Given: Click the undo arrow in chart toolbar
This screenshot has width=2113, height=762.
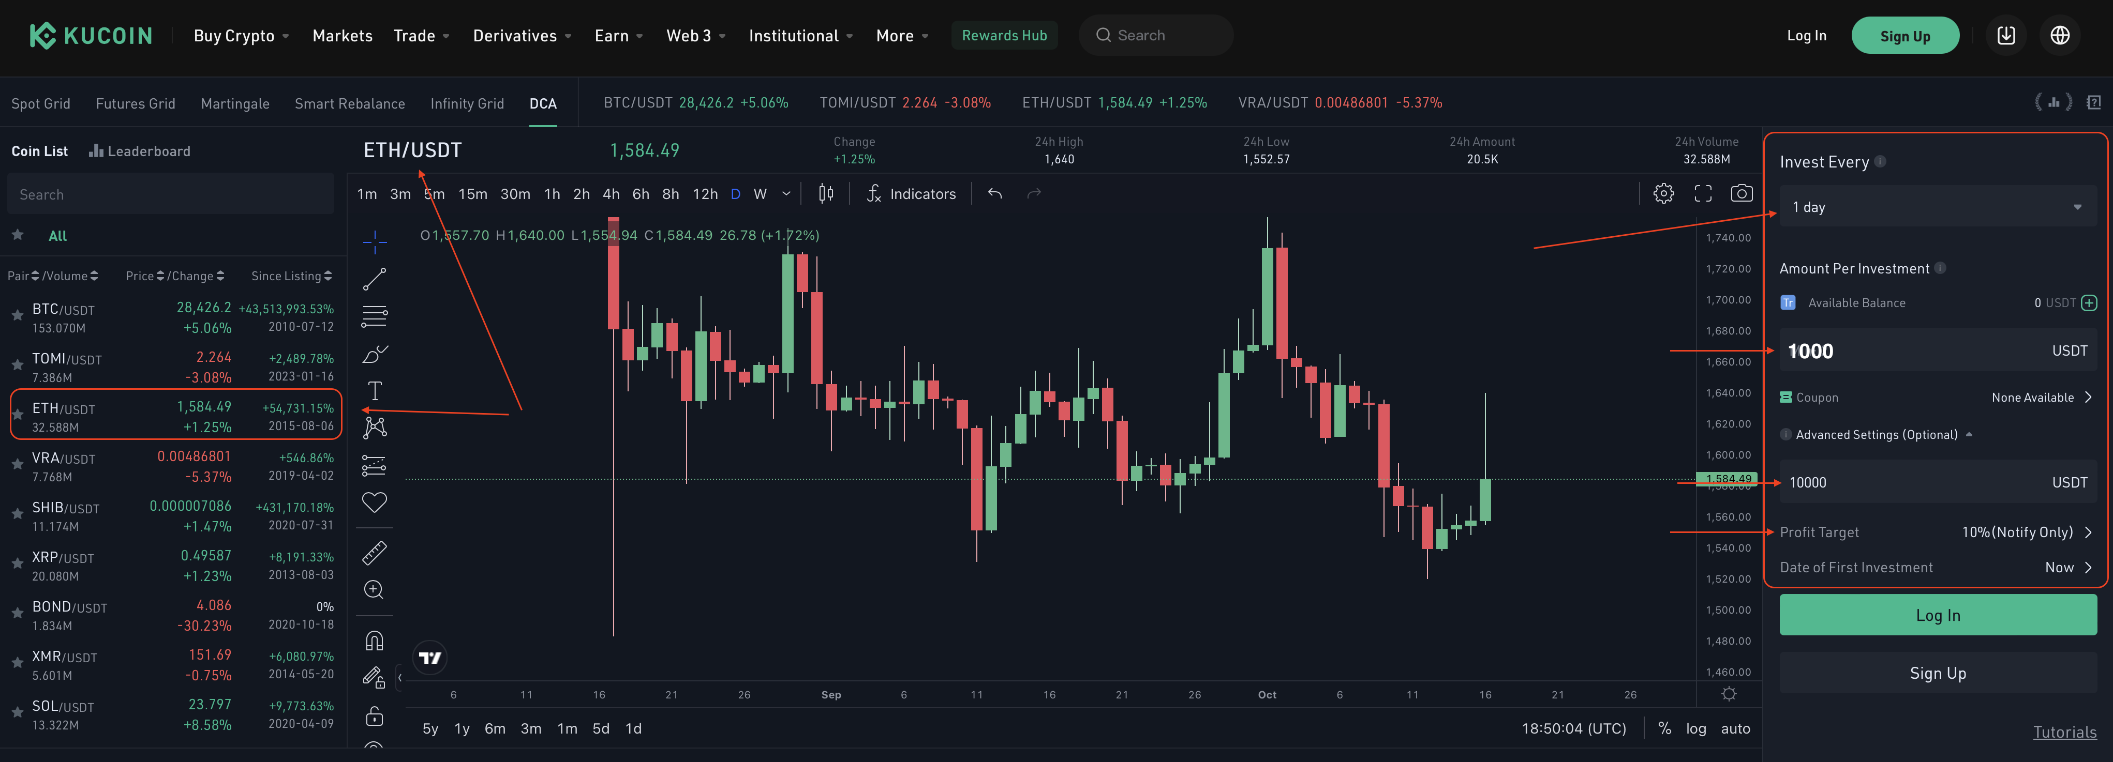Looking at the screenshot, I should pos(994,193).
